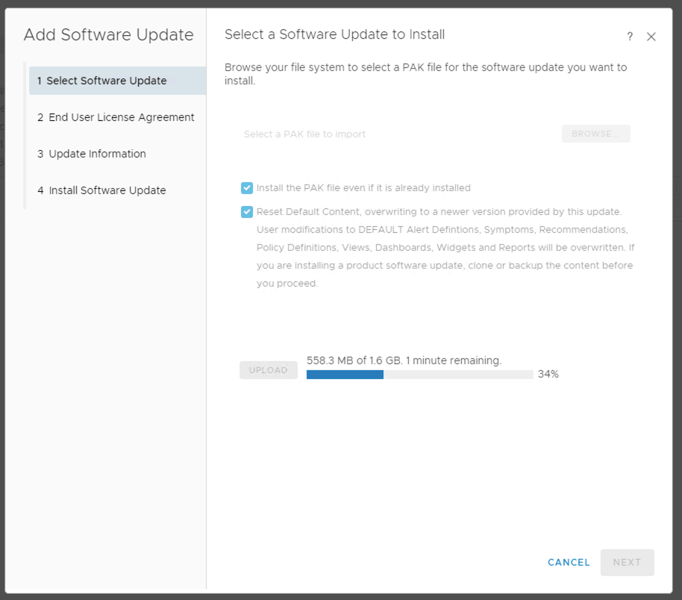Go to End User License Agreement step
The height and width of the screenshot is (600, 682).
(116, 117)
